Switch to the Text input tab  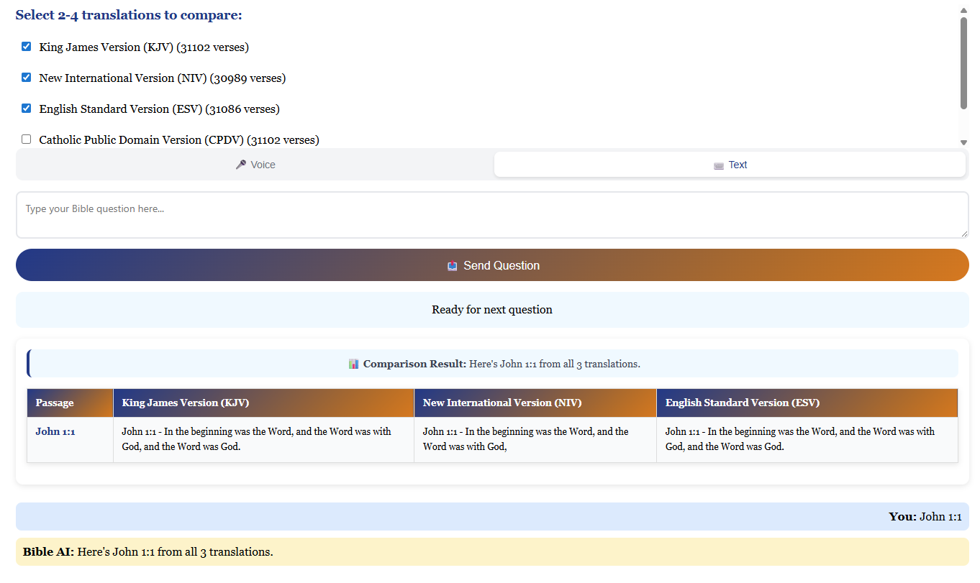(730, 165)
